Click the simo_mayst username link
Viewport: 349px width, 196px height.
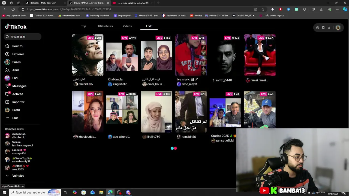coord(190,84)
